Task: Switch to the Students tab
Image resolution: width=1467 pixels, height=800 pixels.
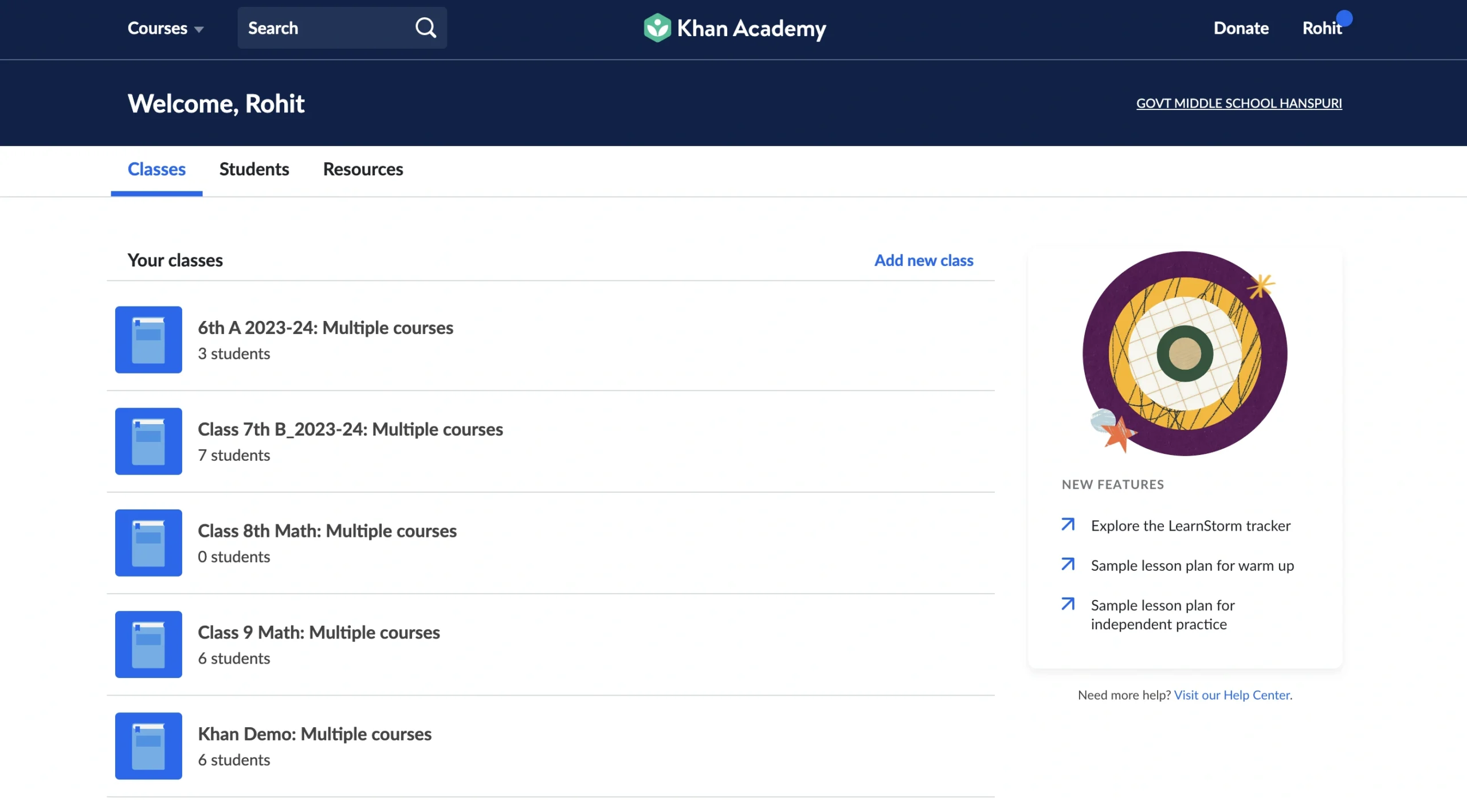Action: tap(254, 169)
